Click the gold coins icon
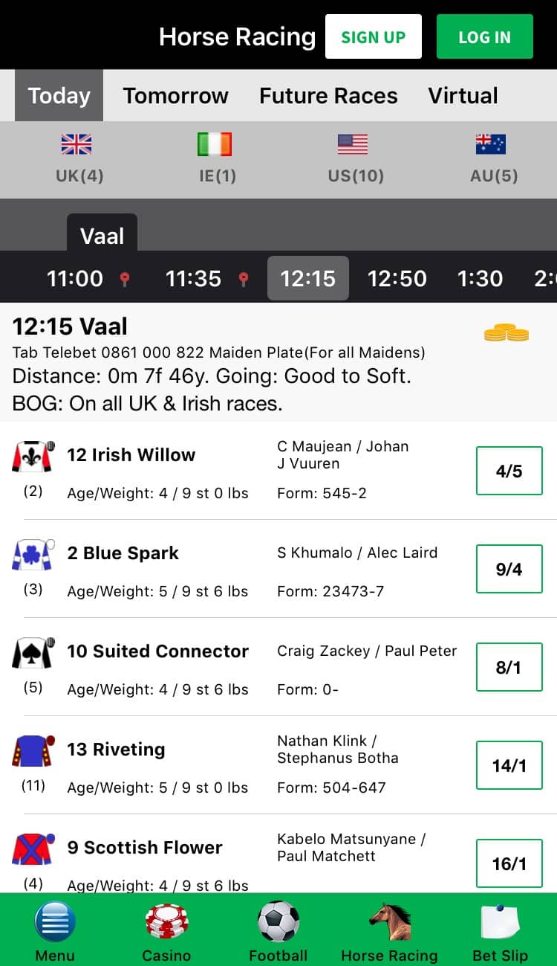This screenshot has width=557, height=966. click(x=506, y=332)
